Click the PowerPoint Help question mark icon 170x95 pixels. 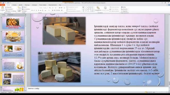(169, 5)
